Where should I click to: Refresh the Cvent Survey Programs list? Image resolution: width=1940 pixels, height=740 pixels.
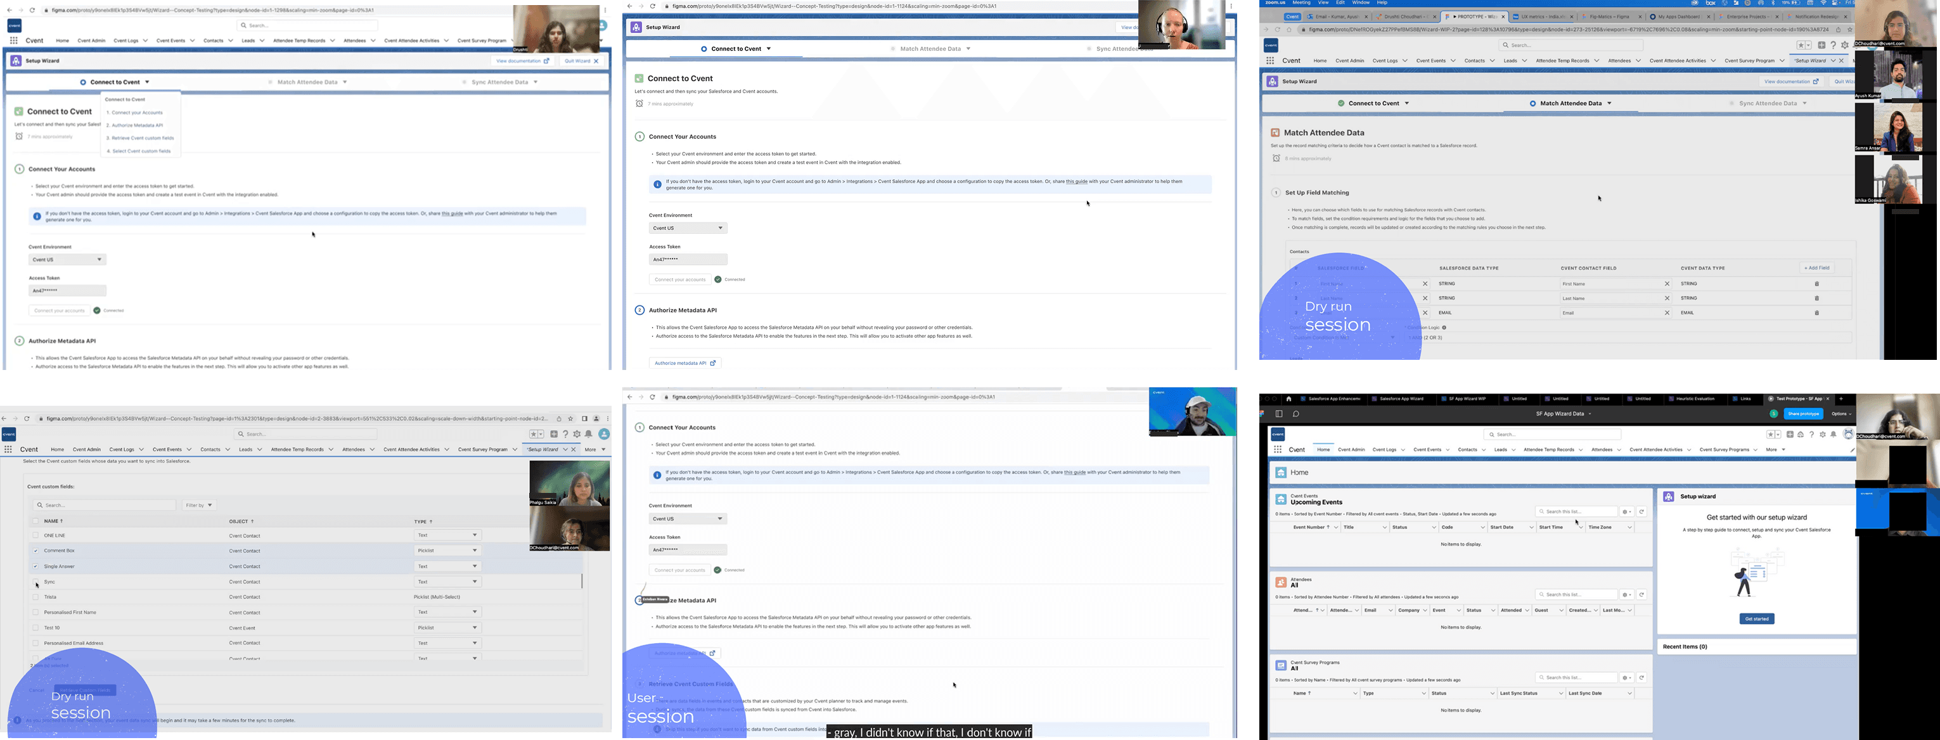(1641, 677)
